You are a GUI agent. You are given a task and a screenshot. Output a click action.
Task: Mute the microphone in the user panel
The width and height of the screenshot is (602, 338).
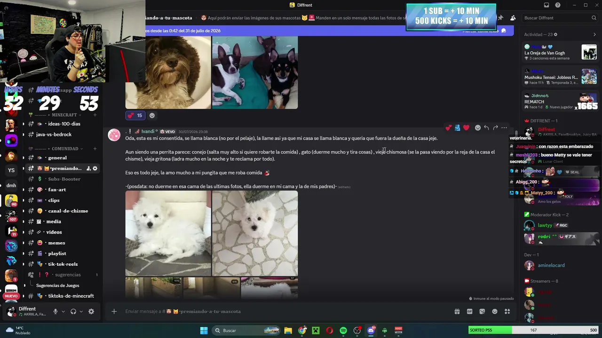point(55,311)
